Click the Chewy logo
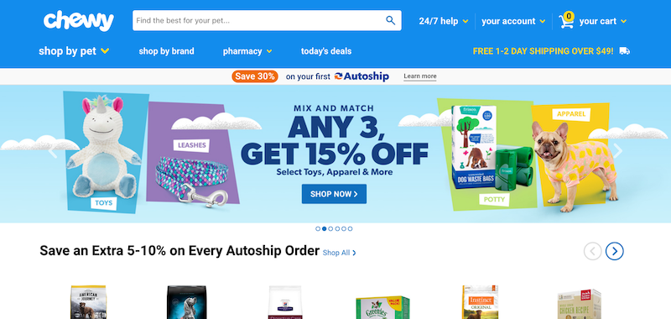The image size is (671, 319). tap(78, 20)
